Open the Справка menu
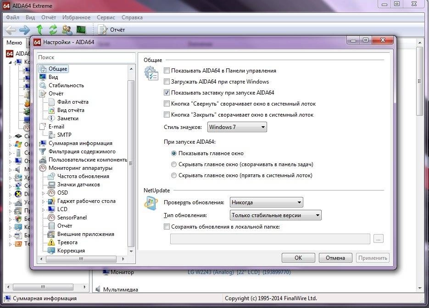This screenshot has width=429, height=308. pos(132,17)
